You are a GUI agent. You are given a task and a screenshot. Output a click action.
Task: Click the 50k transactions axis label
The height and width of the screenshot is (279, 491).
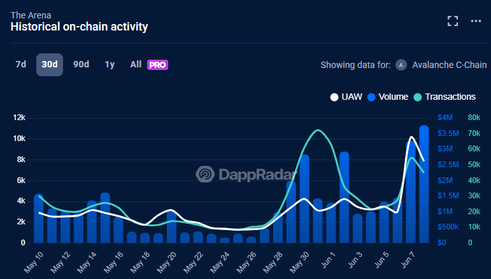point(474,165)
